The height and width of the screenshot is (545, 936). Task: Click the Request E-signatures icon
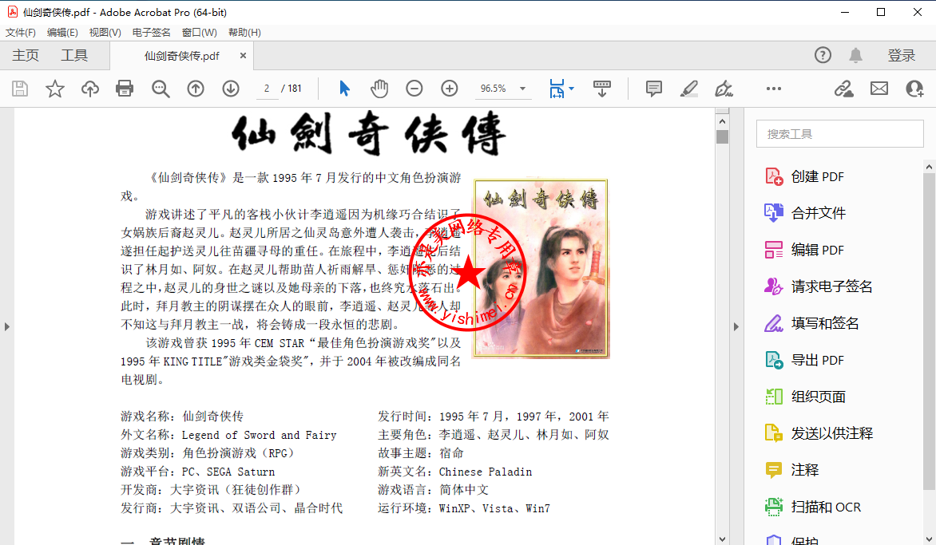774,286
